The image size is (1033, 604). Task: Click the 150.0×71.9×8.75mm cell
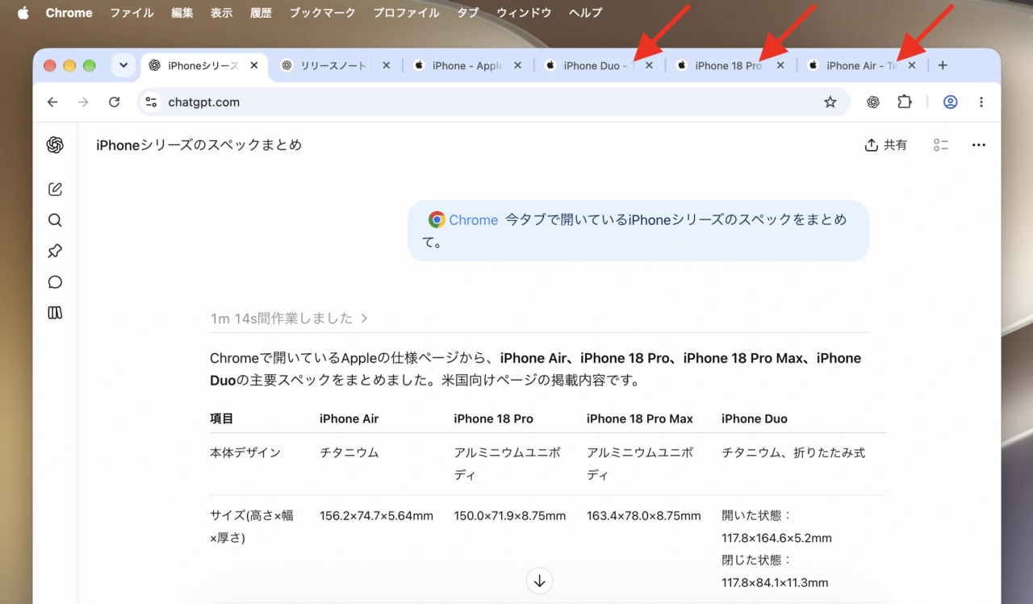pos(510,516)
